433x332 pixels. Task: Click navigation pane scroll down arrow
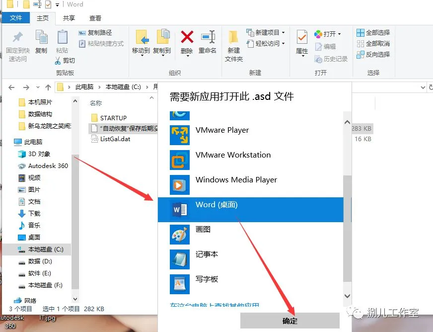click(x=75, y=299)
